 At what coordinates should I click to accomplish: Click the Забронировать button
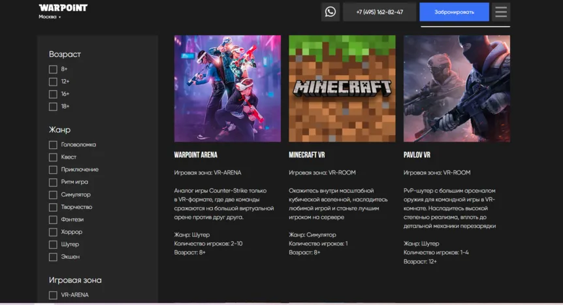454,12
